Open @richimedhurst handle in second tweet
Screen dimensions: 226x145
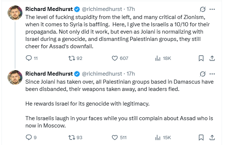[102, 74]
